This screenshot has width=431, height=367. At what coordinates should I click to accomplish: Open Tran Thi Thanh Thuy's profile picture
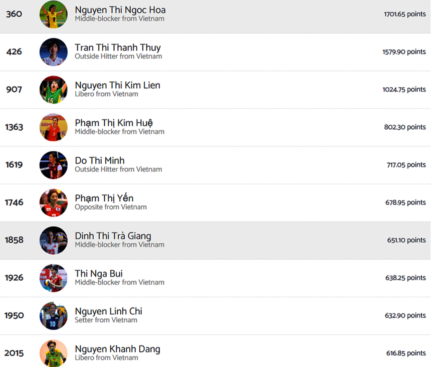point(53,52)
